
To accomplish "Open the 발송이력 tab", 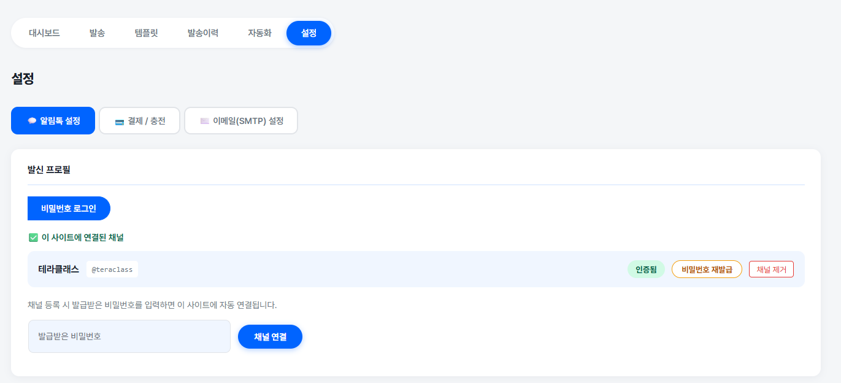I will point(202,34).
